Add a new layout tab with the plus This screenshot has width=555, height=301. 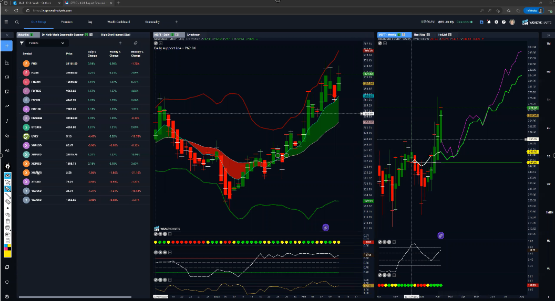[x=177, y=22]
